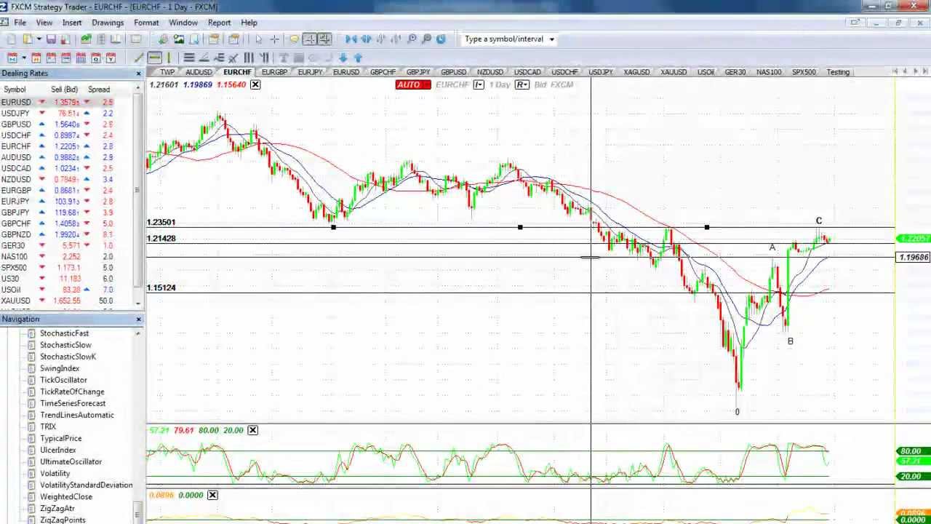Click the Dealing Rates vertical scrollbar thumb
The height and width of the screenshot is (524, 931).
(137, 191)
